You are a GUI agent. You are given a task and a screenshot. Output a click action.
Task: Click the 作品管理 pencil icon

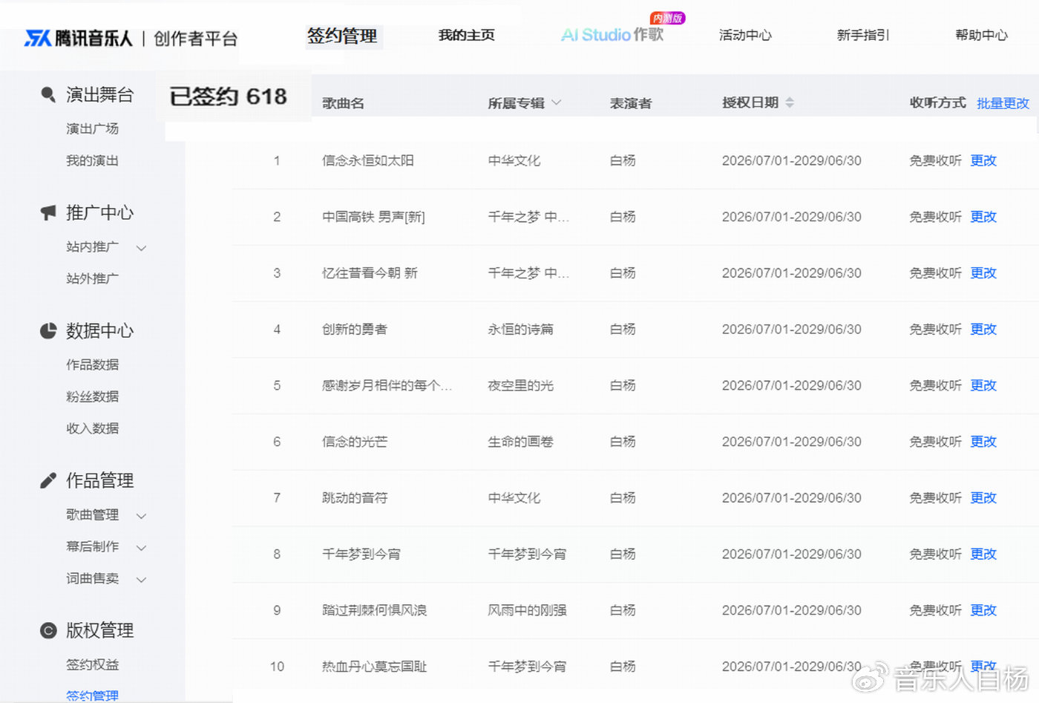48,480
